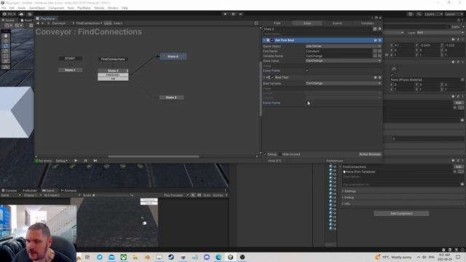
Task: Open the Layers dropdown at top right
Action: [x=433, y=14]
